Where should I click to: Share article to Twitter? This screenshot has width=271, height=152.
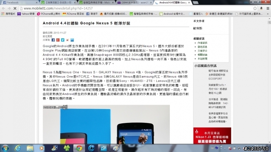click(x=63, y=40)
